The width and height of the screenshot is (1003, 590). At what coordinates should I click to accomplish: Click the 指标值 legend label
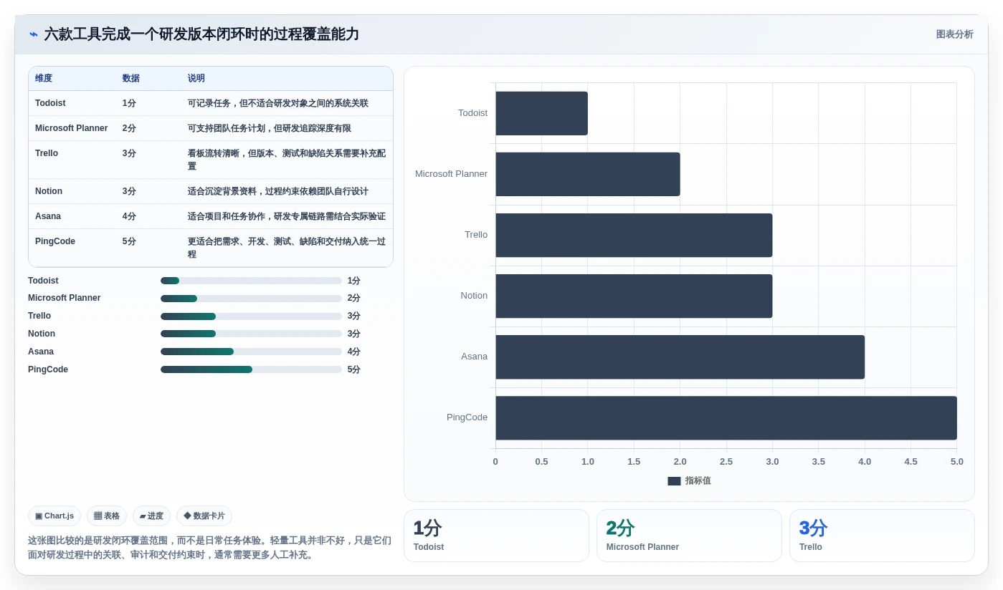(698, 481)
